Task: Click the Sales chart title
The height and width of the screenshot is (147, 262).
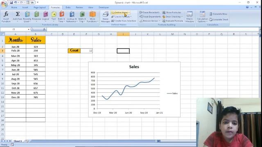Action: tap(134, 67)
